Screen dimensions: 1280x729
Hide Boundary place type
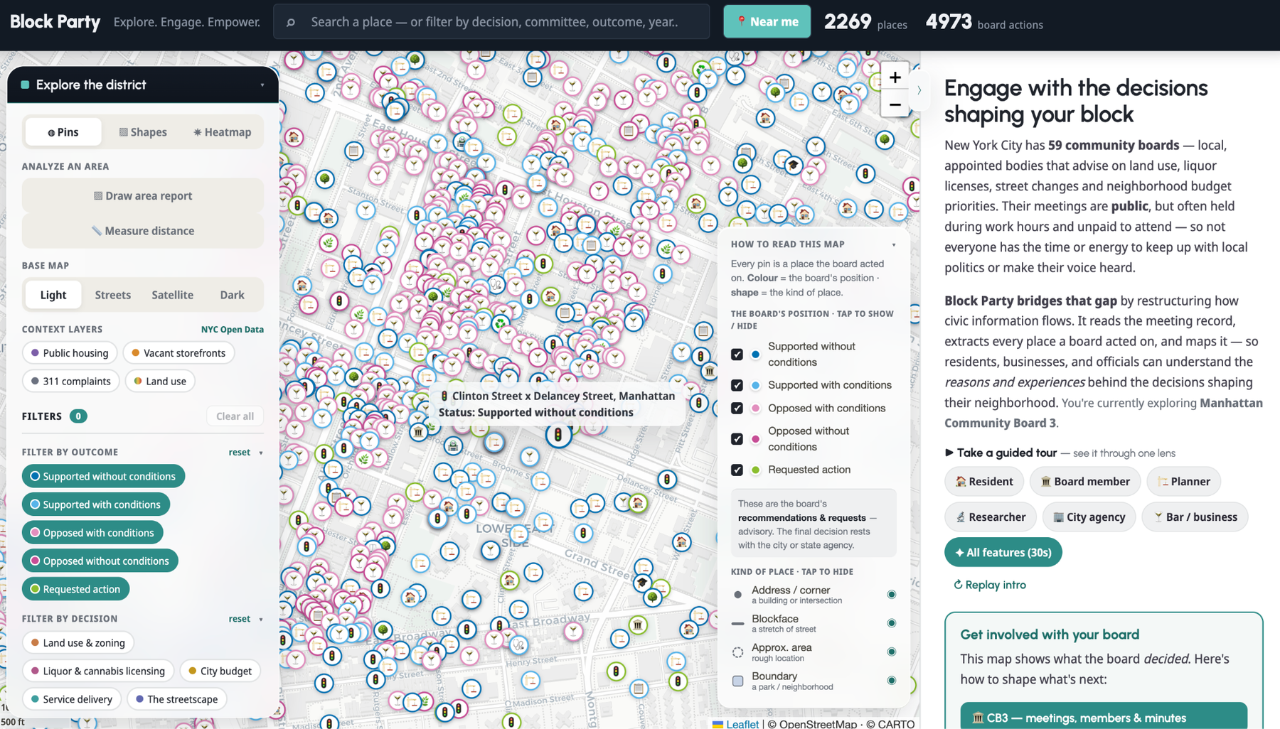coord(891,681)
